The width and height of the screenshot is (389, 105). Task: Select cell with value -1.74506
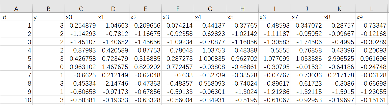307,42
